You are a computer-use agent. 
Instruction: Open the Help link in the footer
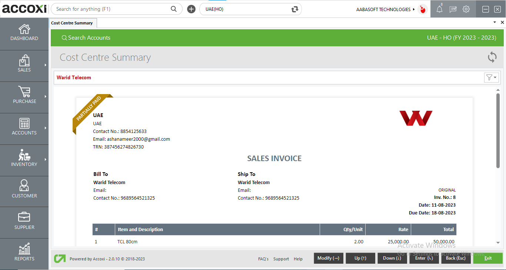point(298,259)
